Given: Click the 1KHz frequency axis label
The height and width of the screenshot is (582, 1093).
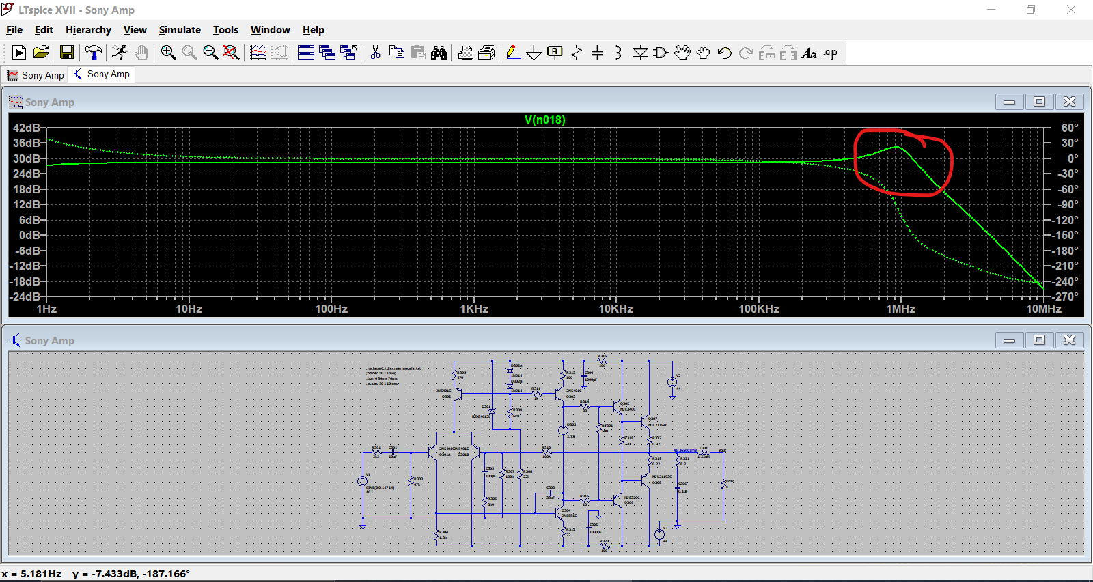Looking at the screenshot, I should (x=473, y=309).
